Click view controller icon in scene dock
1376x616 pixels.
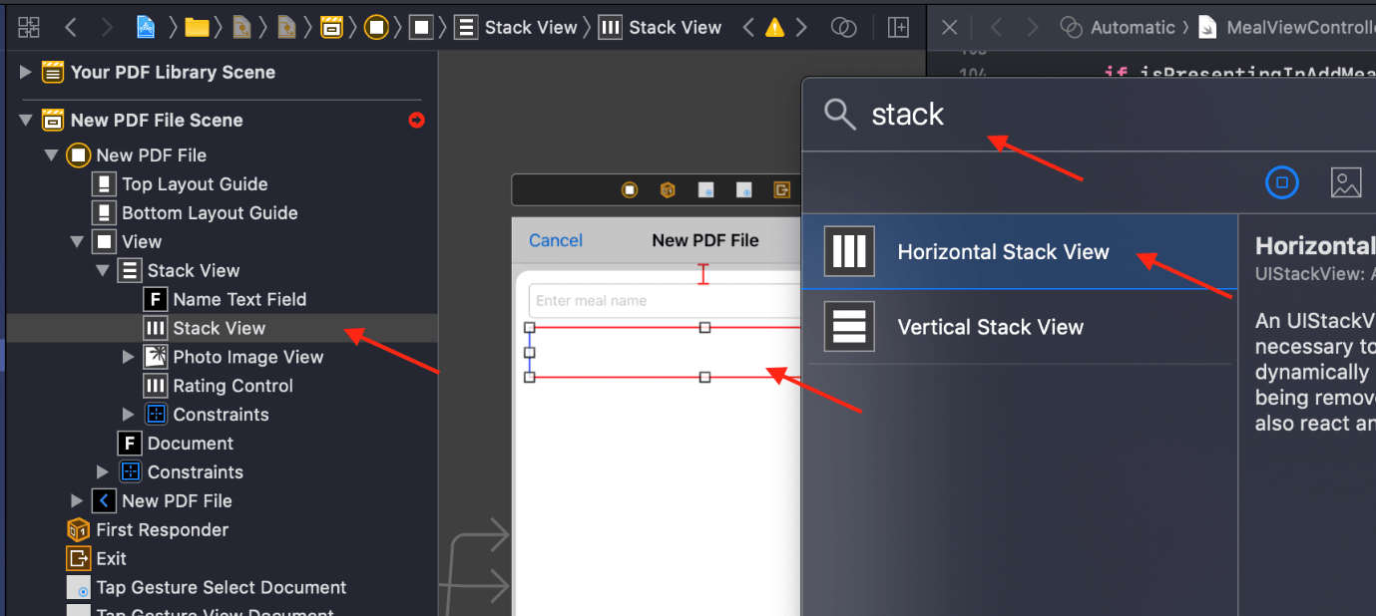point(630,190)
